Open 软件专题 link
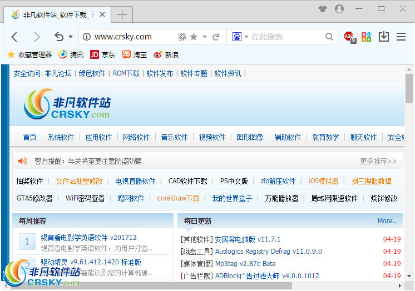Screen dimensions: 415x291 (x=194, y=73)
